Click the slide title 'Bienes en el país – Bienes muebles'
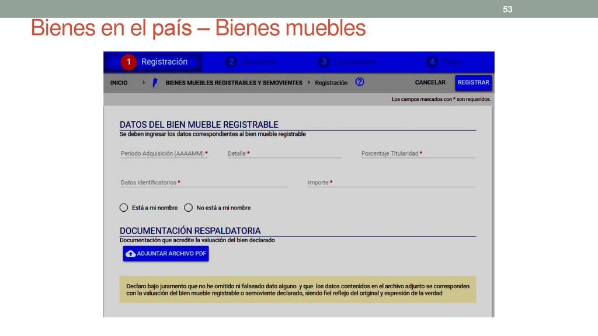 [199, 28]
